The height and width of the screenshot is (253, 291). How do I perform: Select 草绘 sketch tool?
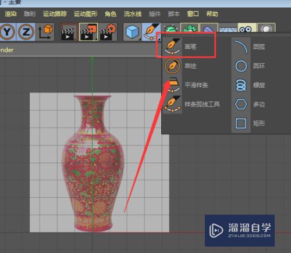coord(180,66)
